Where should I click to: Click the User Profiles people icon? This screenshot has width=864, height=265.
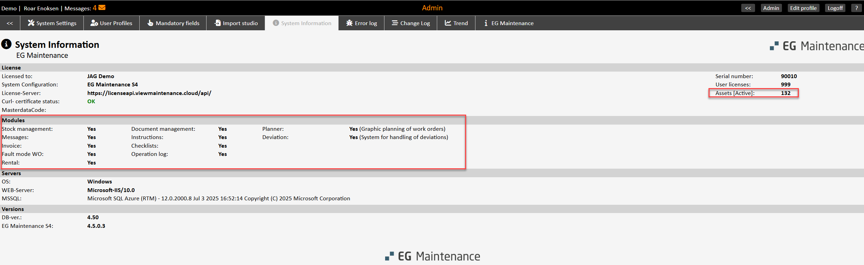[x=94, y=23]
